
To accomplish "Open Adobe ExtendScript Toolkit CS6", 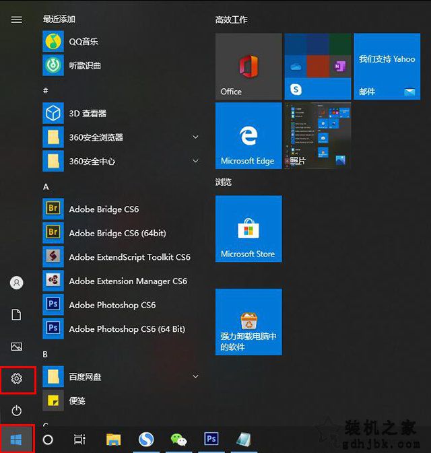I will tap(121, 257).
